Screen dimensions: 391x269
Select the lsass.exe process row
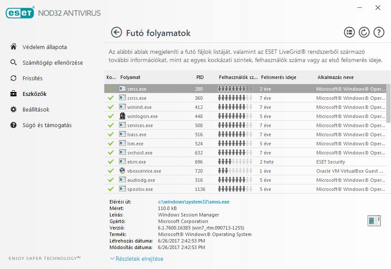pyautogui.click(x=245, y=134)
